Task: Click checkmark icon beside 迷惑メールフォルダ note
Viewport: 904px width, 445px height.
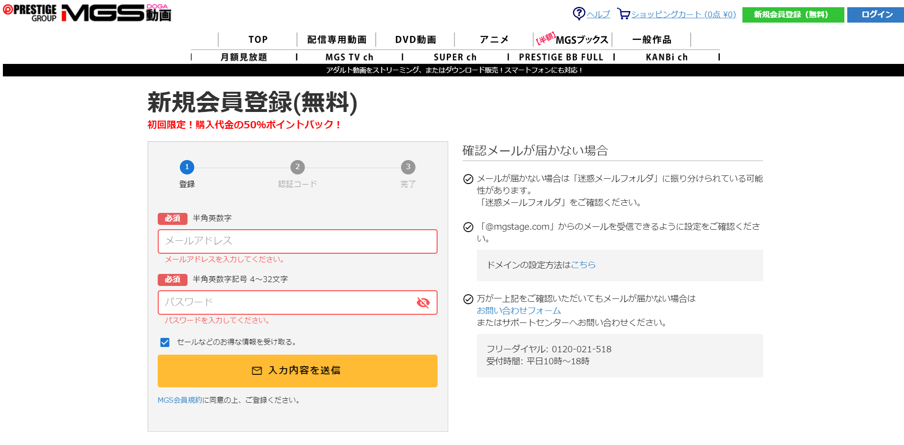Action: pos(468,179)
